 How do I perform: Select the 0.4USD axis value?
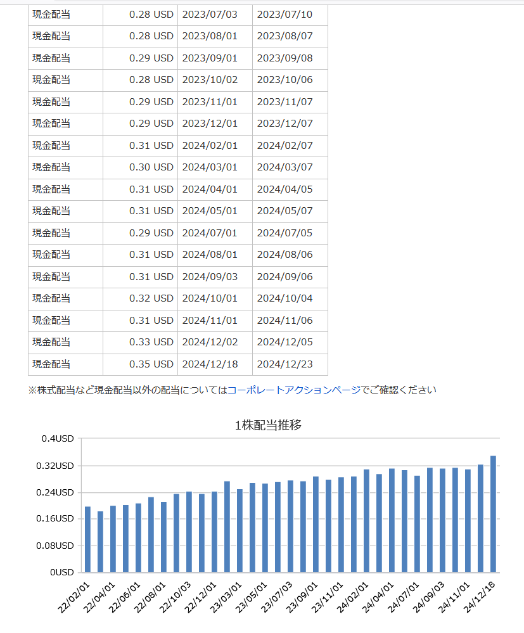[x=58, y=438]
